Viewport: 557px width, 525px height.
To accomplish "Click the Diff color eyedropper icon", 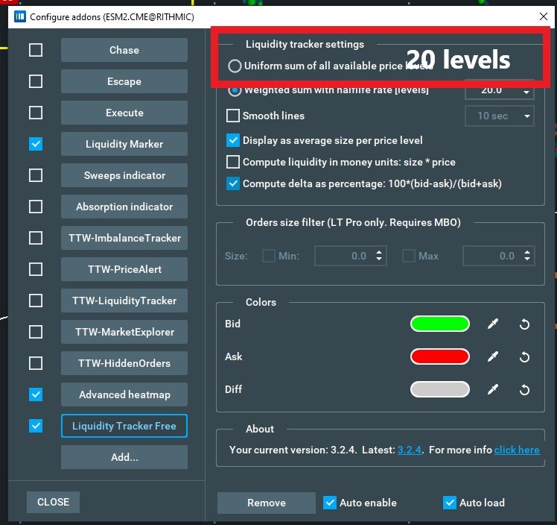I will (x=492, y=389).
